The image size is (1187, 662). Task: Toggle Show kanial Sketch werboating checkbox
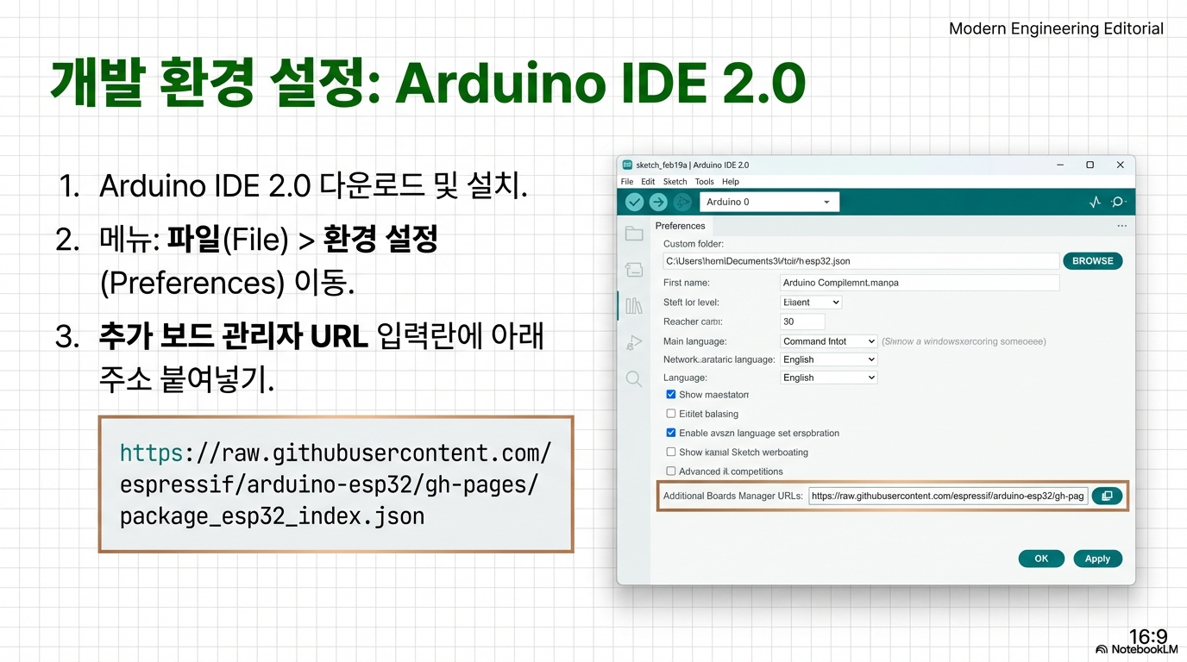pyautogui.click(x=671, y=452)
